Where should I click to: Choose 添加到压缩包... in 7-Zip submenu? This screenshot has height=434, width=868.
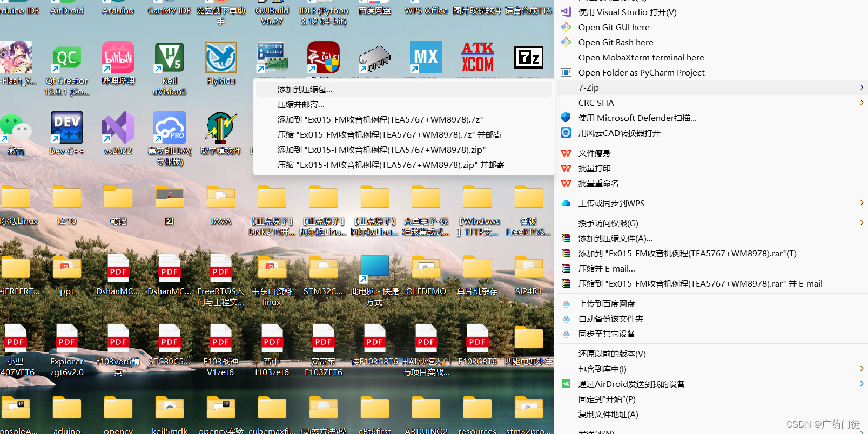(x=403, y=90)
